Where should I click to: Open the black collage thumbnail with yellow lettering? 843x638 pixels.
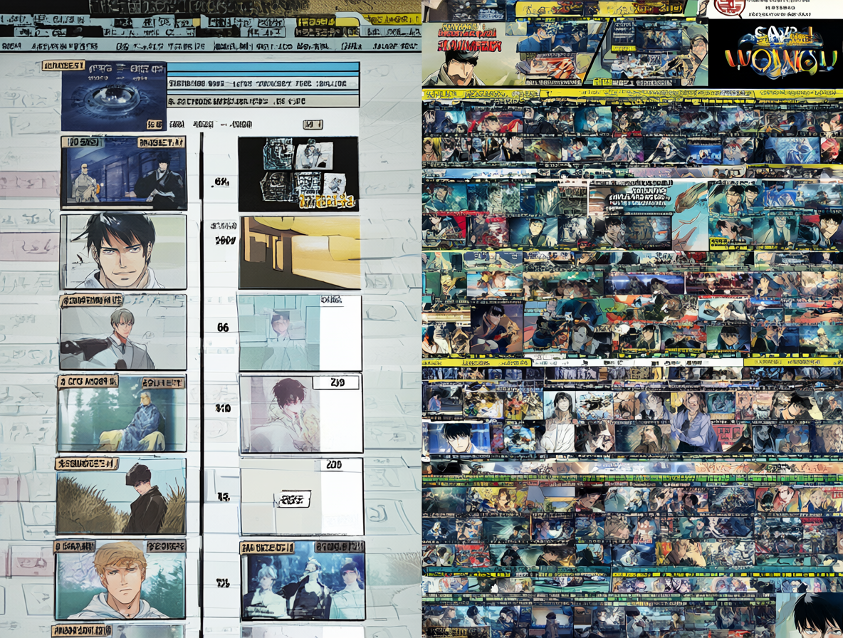click(x=298, y=174)
